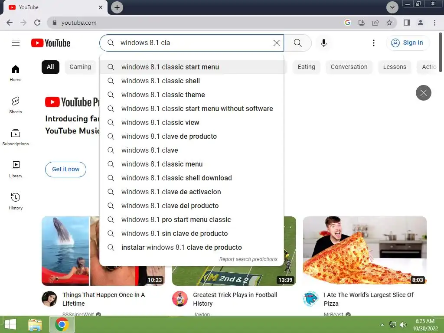This screenshot has width=444, height=333.
Task: Choose suggestion 'windows 8.1 sin clave de producto'
Action: coord(192,234)
